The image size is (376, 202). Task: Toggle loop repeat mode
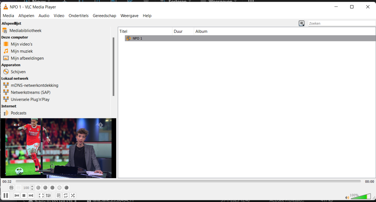66,196
